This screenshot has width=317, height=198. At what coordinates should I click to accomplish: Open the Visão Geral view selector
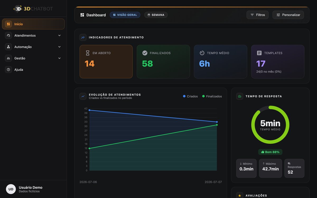point(125,15)
